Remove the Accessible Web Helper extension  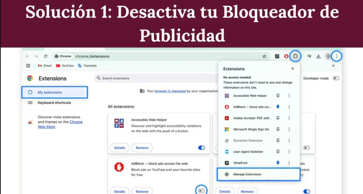tap(142, 148)
